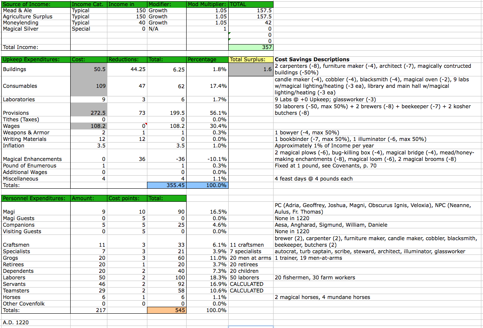Select the 'Approximately 1% of Income per year' note
This screenshot has height=328, width=483.
pyautogui.click(x=324, y=145)
